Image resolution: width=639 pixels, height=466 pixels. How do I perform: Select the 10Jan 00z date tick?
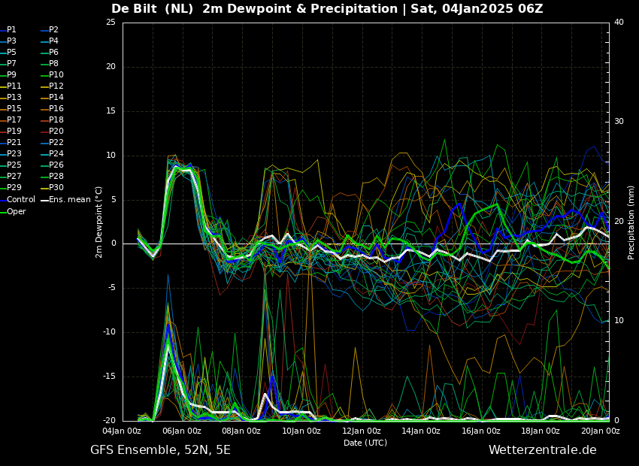tap(301, 431)
